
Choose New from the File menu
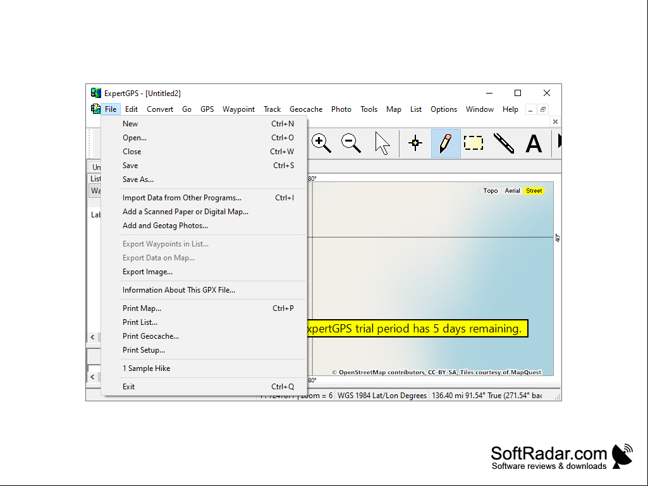click(x=204, y=124)
